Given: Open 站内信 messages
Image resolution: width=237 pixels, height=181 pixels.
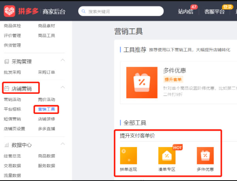Looking at the screenshot, I should pyautogui.click(x=186, y=11).
